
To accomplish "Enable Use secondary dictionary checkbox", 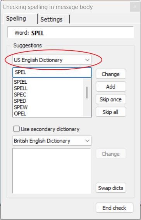I will 17,129.
